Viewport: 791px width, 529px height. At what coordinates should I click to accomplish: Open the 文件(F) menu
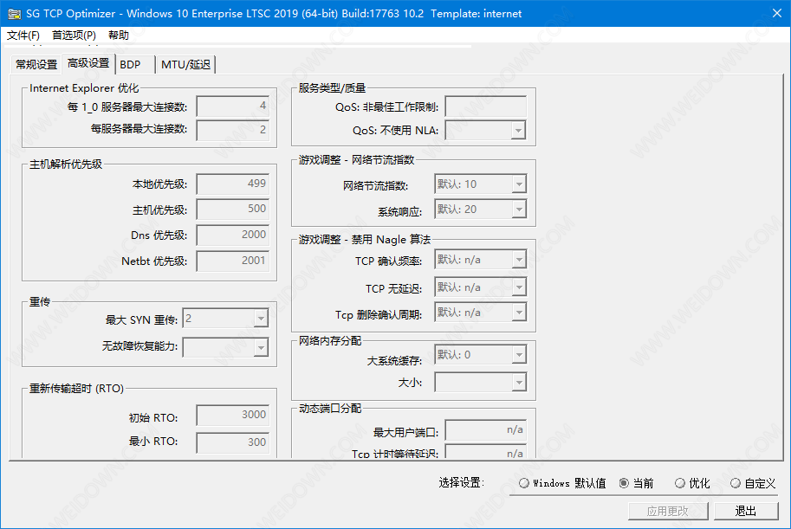click(x=23, y=35)
